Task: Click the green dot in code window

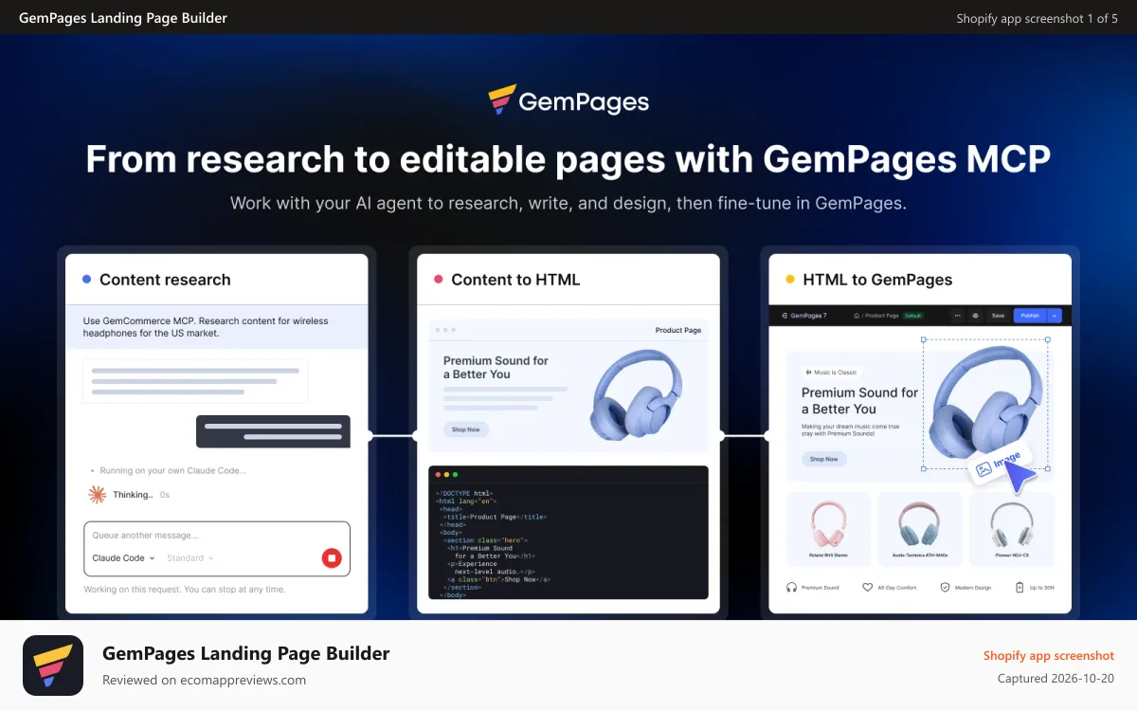Action: coord(456,475)
